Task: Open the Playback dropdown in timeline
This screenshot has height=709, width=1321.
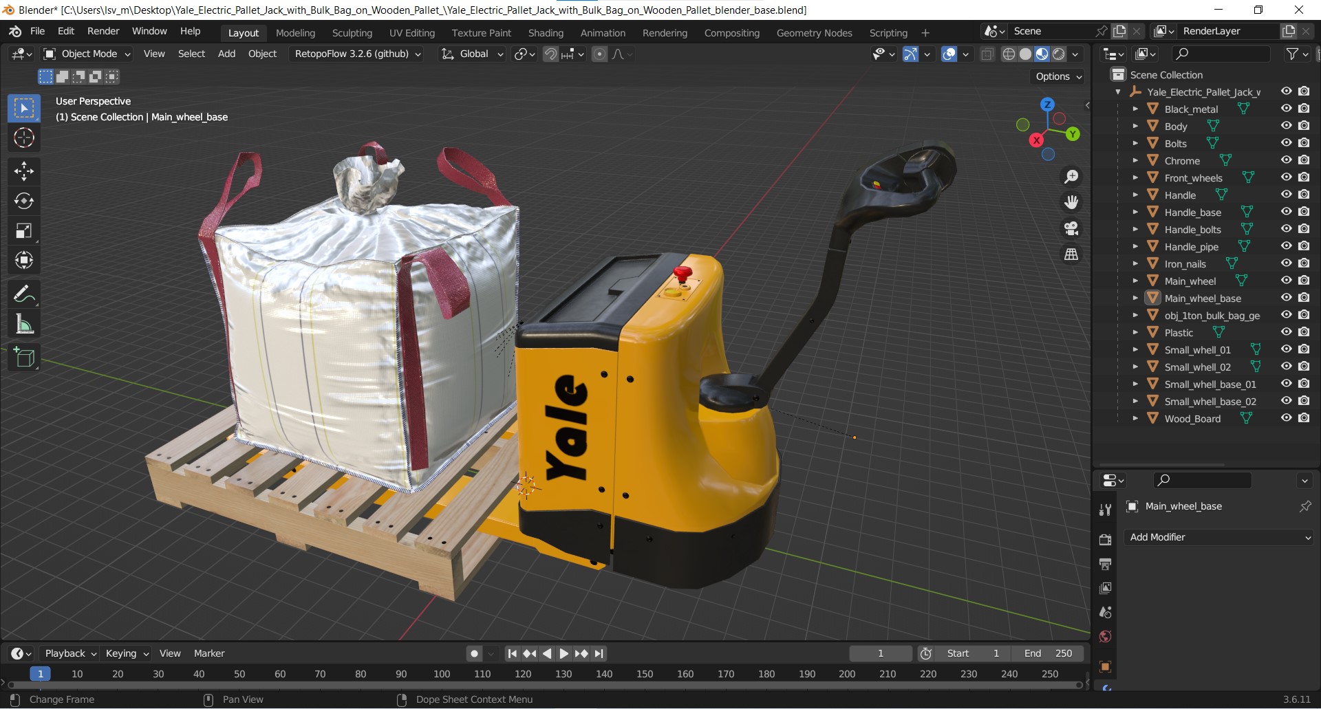Action: pyautogui.click(x=69, y=653)
